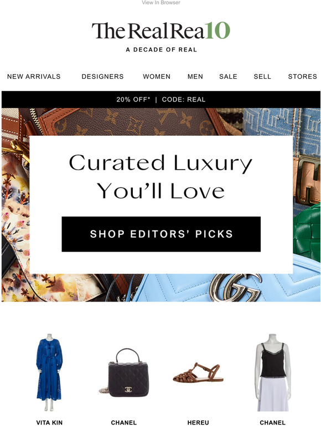Select the Sale nav link
This screenshot has width=321, height=429.
[x=229, y=76]
